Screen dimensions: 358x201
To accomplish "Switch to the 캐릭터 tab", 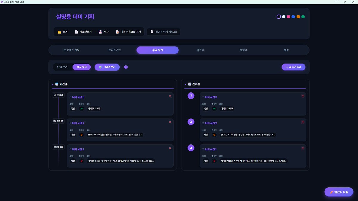I will pos(243,50).
